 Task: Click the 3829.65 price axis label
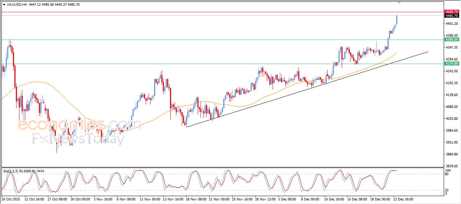[x=452, y=166]
